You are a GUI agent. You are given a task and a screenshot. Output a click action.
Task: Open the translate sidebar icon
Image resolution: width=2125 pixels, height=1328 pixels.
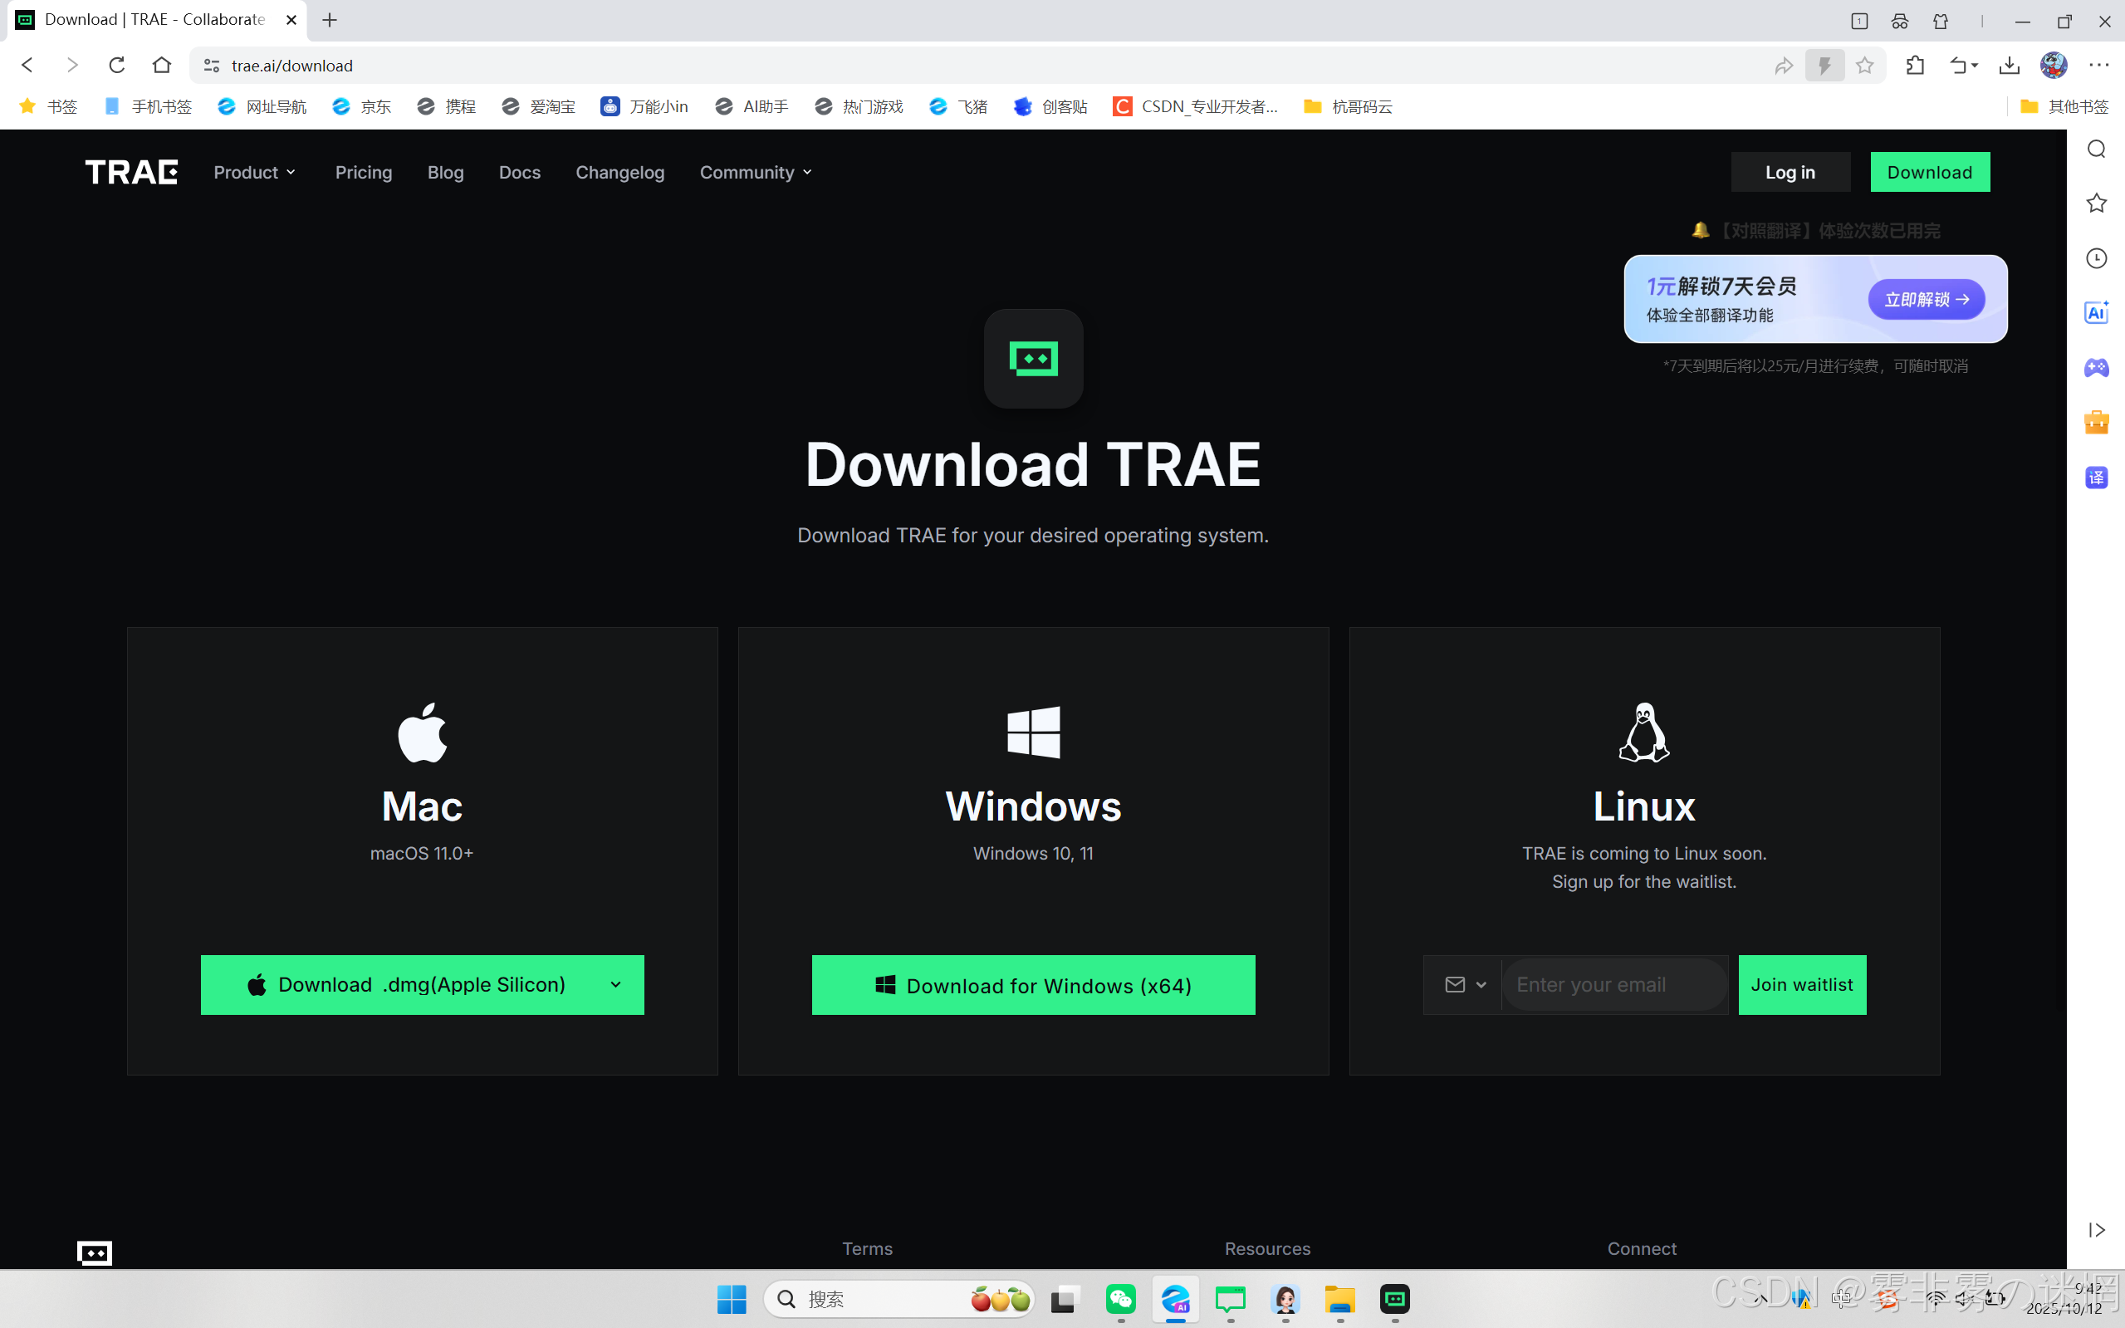(2096, 478)
